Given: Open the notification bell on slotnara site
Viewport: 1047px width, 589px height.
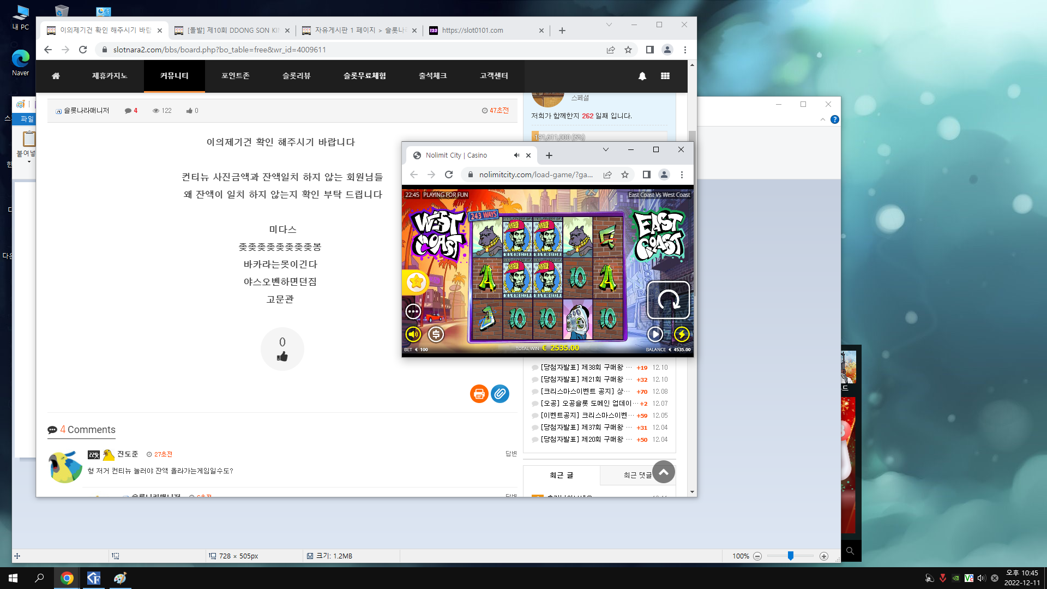Looking at the screenshot, I should [x=642, y=76].
